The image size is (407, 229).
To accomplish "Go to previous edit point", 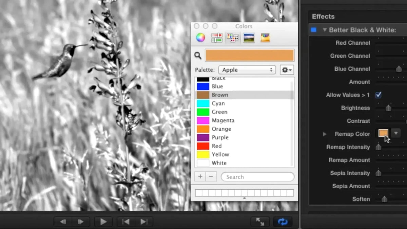I will 126,222.
